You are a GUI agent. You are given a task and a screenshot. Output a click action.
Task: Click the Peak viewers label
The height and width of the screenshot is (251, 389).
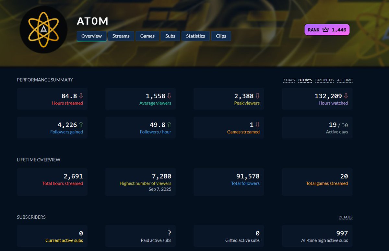(247, 103)
